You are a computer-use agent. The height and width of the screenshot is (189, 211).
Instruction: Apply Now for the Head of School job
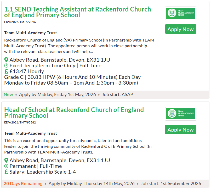(180, 130)
